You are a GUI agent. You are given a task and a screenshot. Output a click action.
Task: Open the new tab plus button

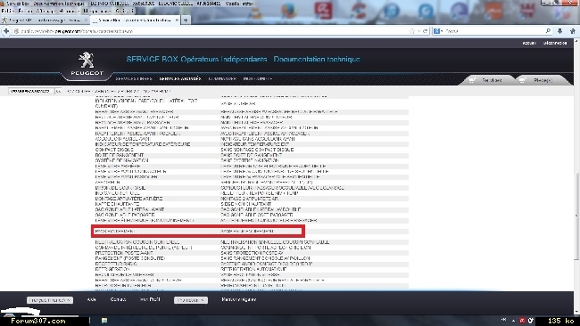(186, 20)
